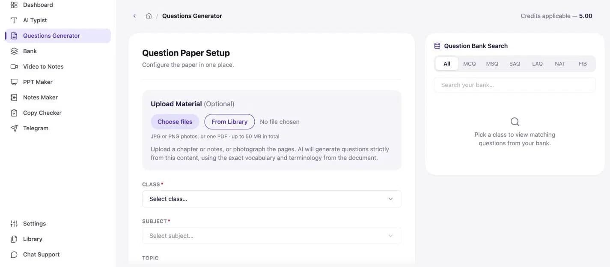Open Notes Maker from sidebar
The height and width of the screenshot is (267, 610).
pyautogui.click(x=58, y=97)
